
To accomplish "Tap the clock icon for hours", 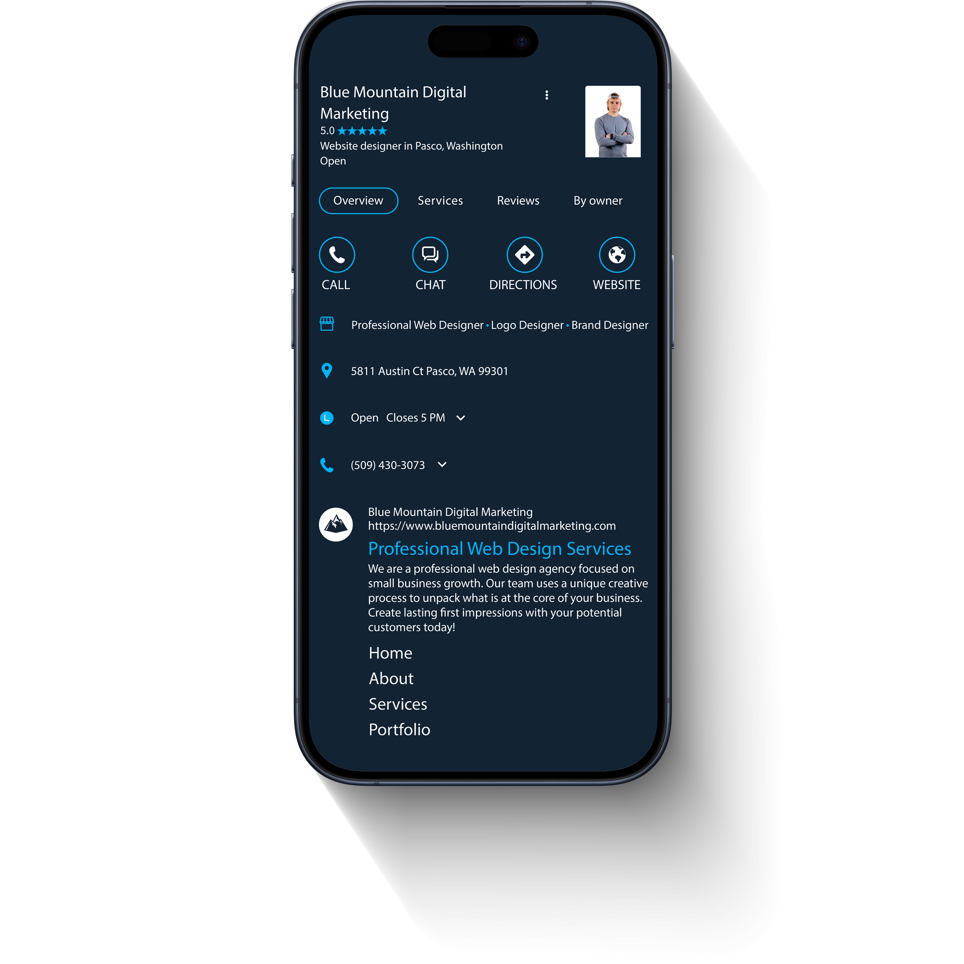I will pyautogui.click(x=326, y=418).
